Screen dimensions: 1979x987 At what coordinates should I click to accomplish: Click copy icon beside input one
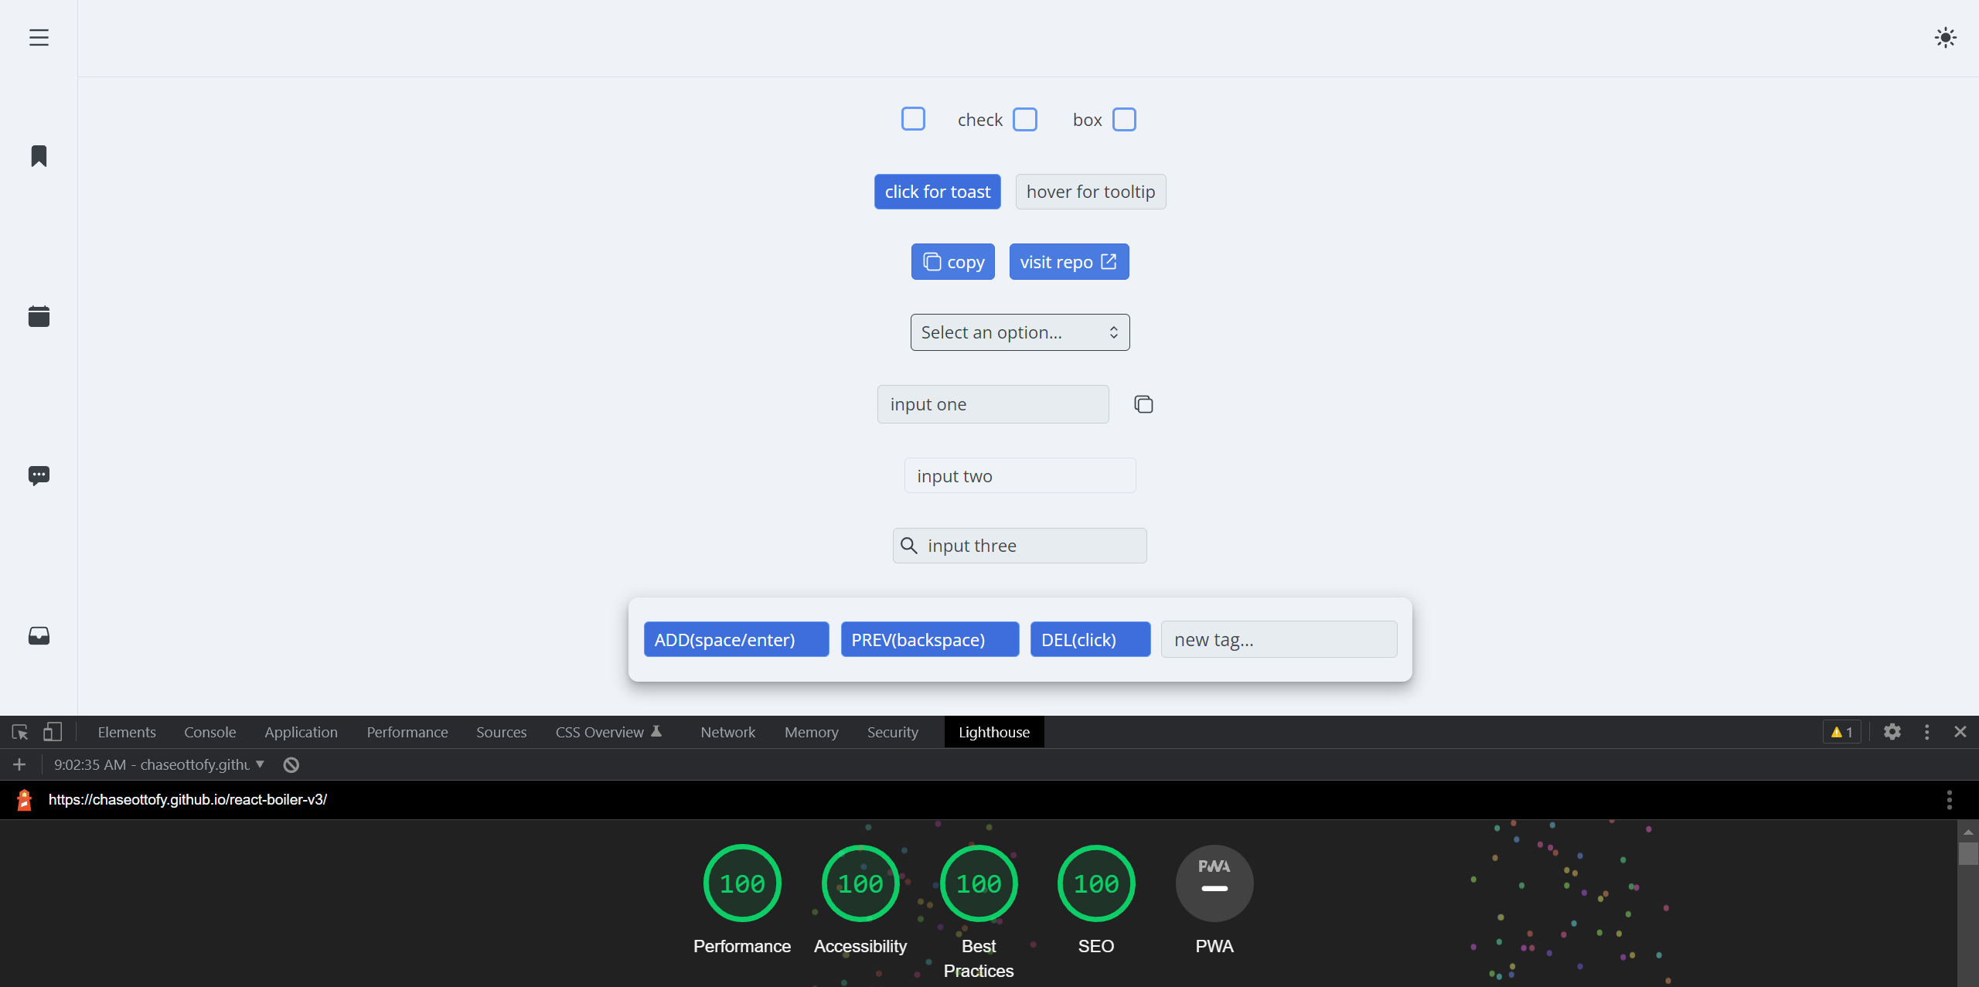1143,404
